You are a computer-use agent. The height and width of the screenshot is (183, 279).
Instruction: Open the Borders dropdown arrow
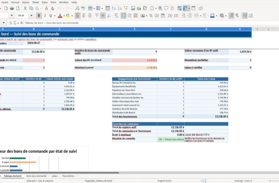pyautogui.click(x=201, y=16)
